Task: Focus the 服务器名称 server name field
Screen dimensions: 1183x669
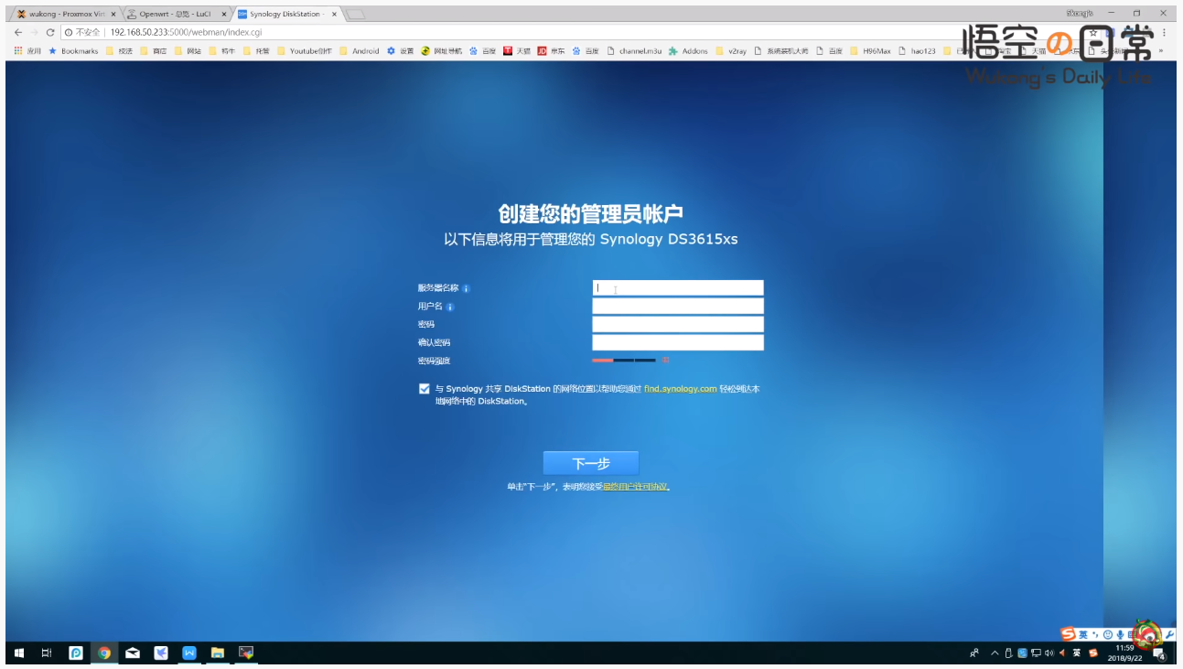Action: pyautogui.click(x=678, y=287)
